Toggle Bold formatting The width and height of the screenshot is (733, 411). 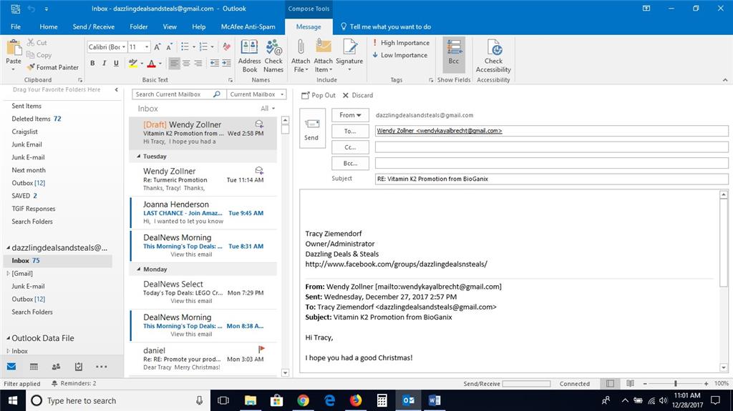point(92,64)
